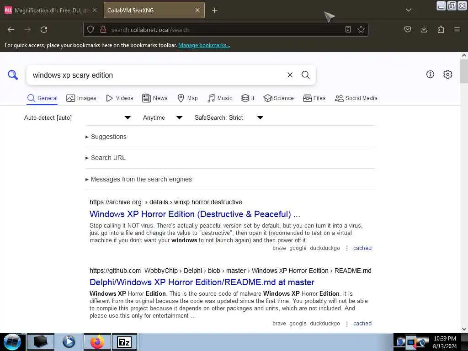Viewport: 468px width, 351px height.
Task: Switch to the Files category
Action: point(314,98)
